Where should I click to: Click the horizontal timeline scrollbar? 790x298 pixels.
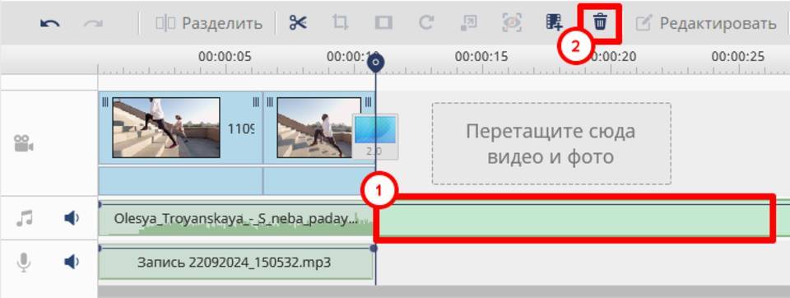click(444, 292)
